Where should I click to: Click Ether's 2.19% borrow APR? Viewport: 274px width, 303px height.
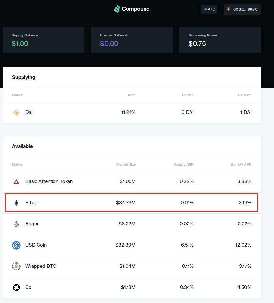tap(245, 203)
